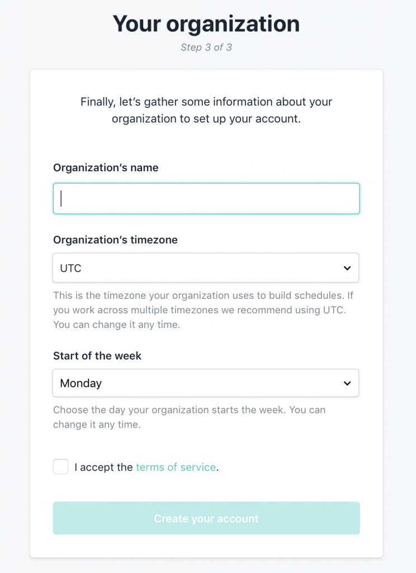Click the intro paragraph starting with "Finally"
This screenshot has height=573, width=416.
coord(206,110)
